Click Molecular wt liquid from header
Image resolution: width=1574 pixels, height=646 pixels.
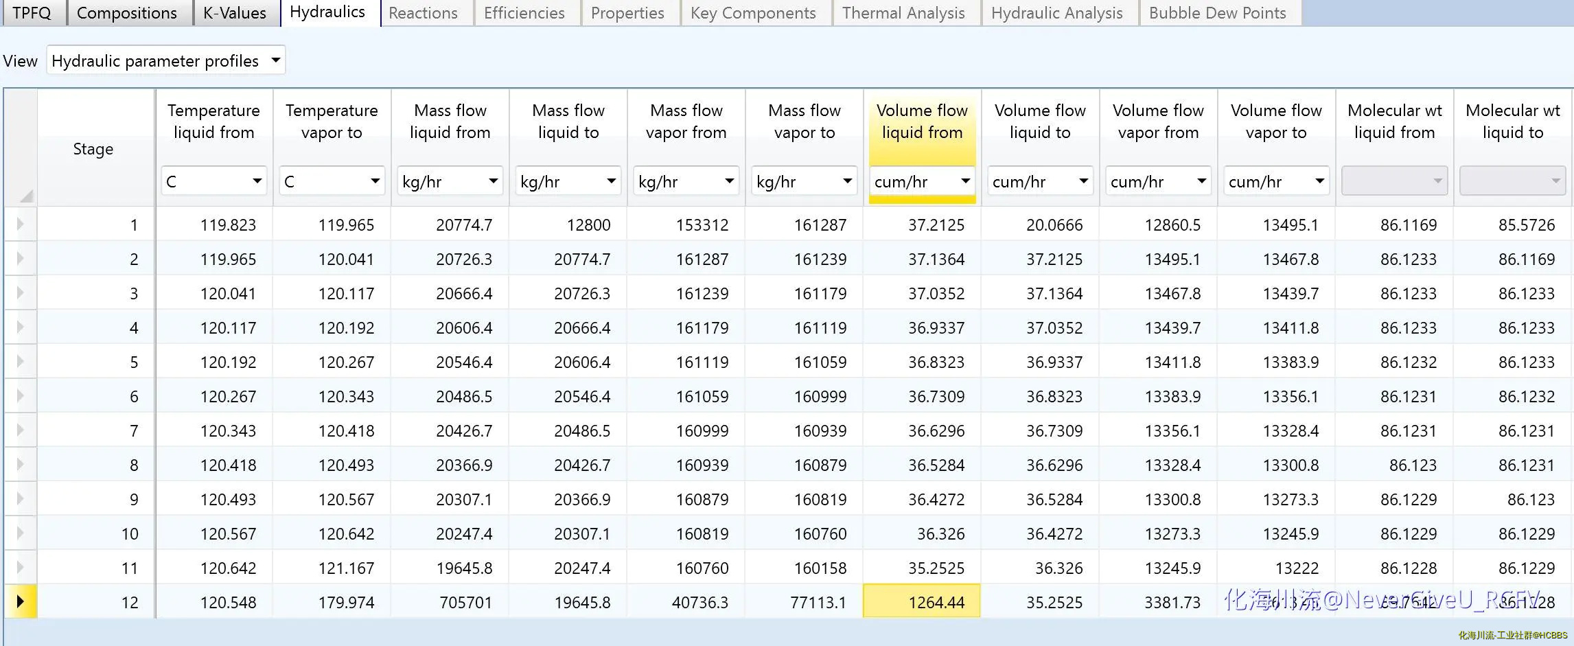pyautogui.click(x=1395, y=122)
